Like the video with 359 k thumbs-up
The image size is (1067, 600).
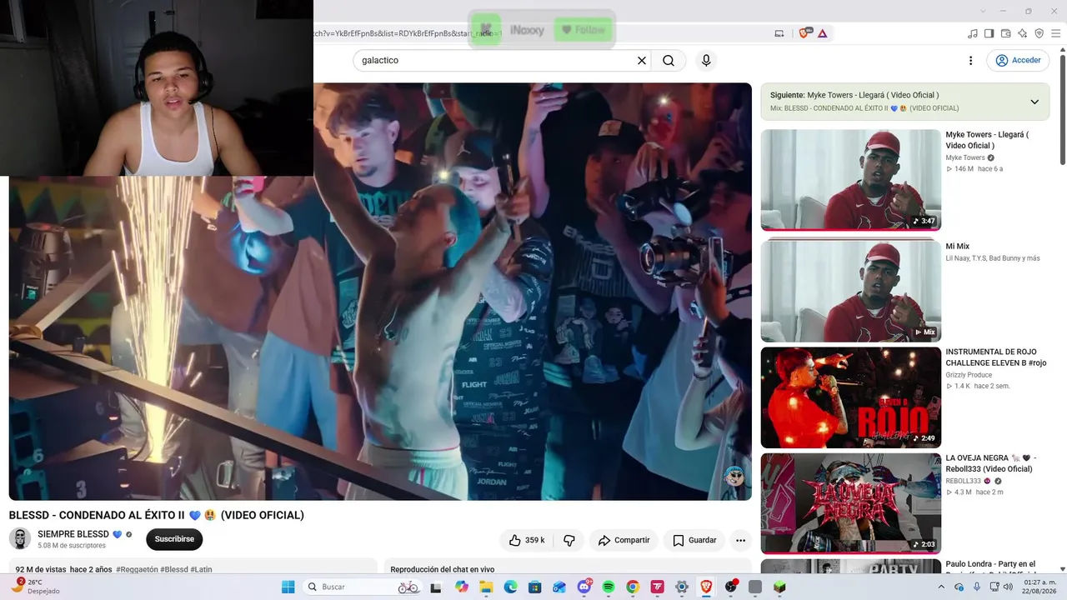pos(527,540)
